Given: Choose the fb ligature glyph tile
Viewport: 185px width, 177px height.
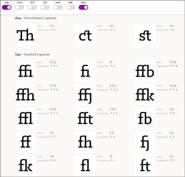Looking at the screenshot, I should (145, 118).
